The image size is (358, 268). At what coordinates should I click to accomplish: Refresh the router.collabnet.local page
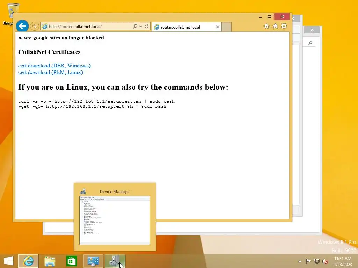146,26
